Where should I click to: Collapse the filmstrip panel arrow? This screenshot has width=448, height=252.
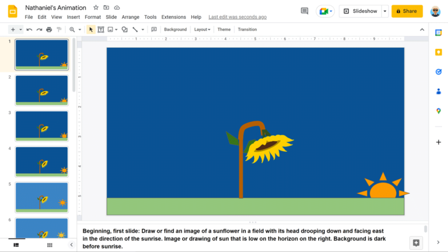pos(71,245)
